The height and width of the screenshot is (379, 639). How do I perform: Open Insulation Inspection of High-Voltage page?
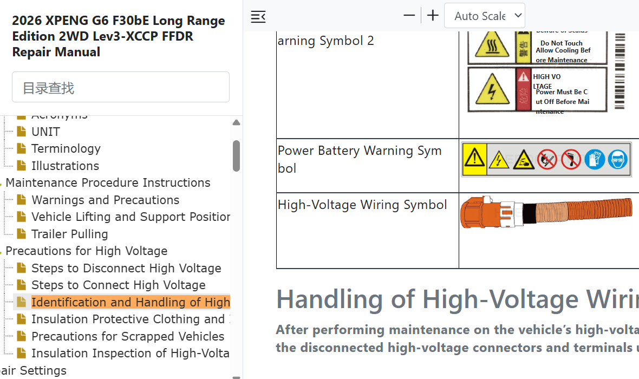[131, 354]
